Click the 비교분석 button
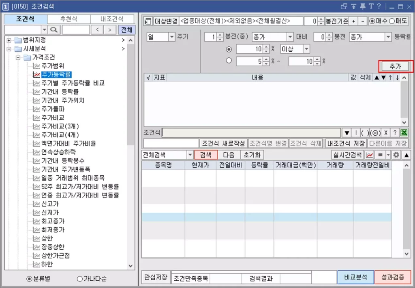 point(355,277)
